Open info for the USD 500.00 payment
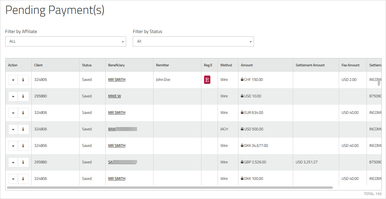 pos(23,129)
